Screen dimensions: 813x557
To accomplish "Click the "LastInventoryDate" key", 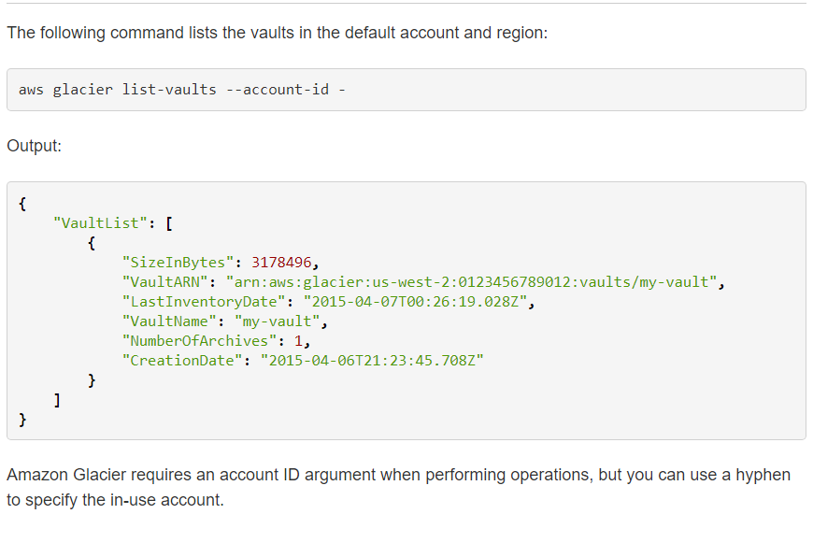I will [203, 302].
